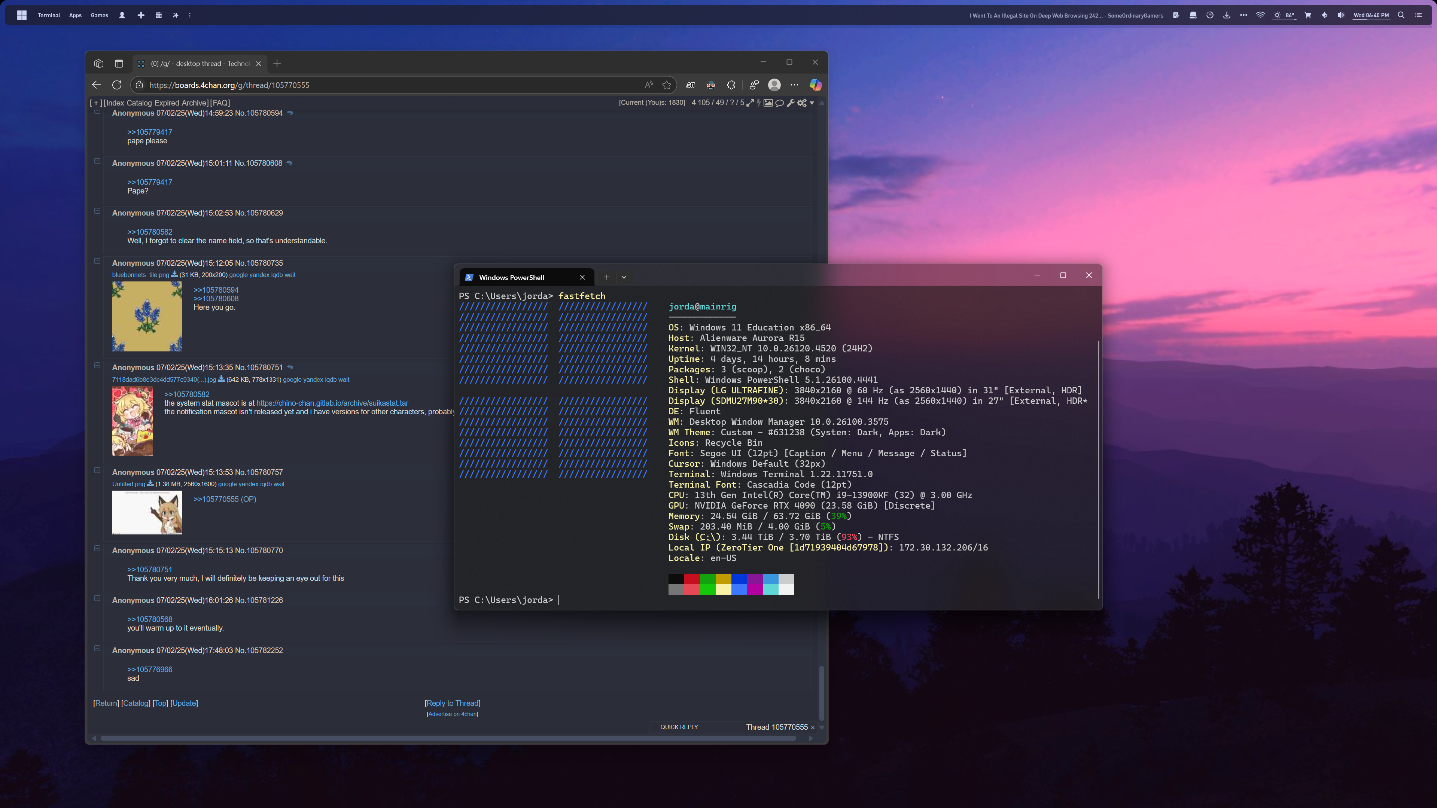Hide post No.105780751 with its minus box
The image size is (1437, 808).
pos(97,365)
